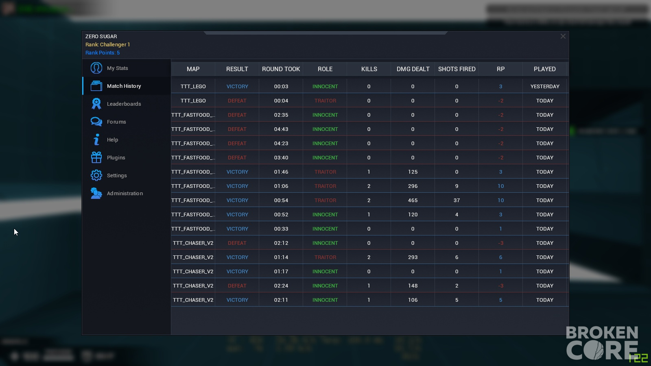Sort by the MAP column header
Viewport: 651px width, 366px height.
click(193, 69)
